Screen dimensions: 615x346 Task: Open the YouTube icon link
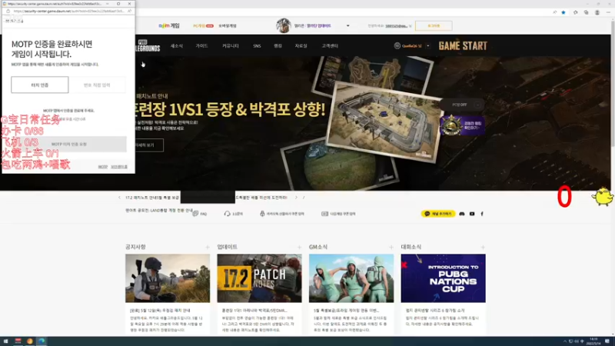coord(472,214)
